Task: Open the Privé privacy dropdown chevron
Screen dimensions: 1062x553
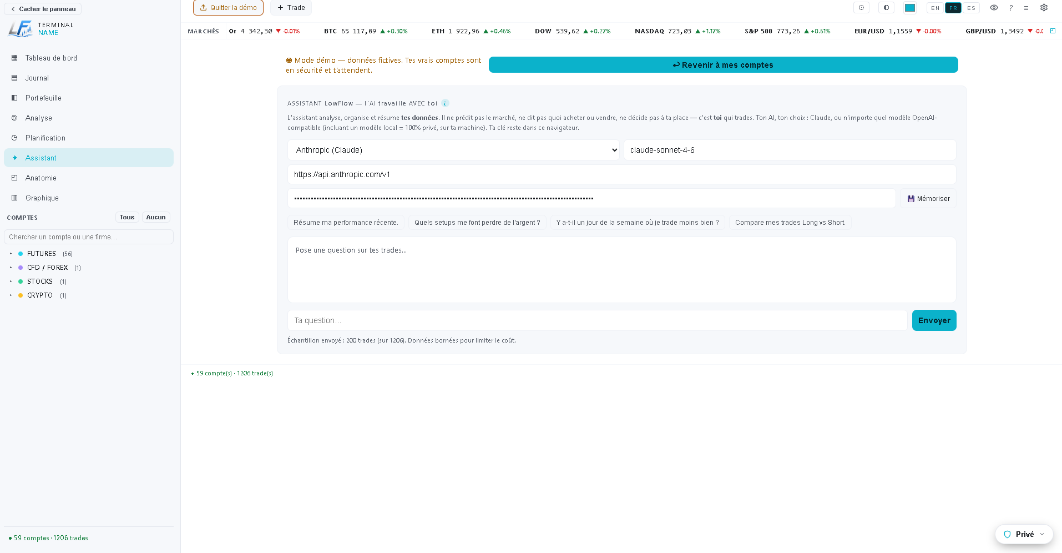Action: [1041, 534]
